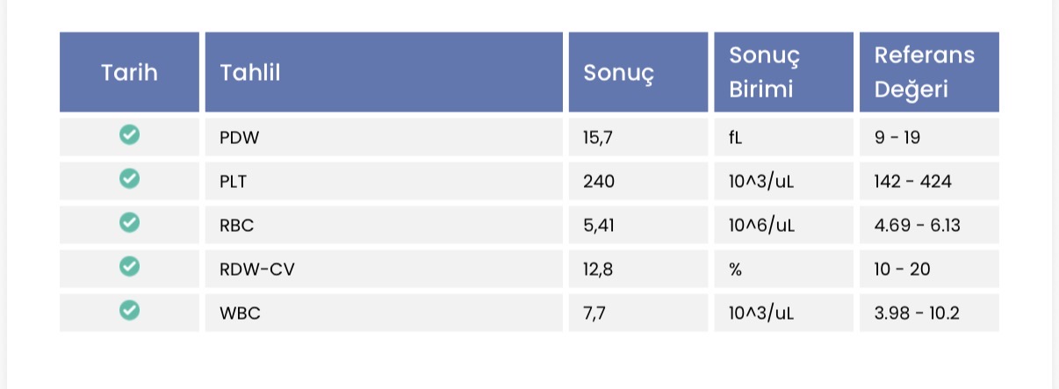Click the RBC result value 5,41
Screen dimensions: 1059x389
[599, 226]
